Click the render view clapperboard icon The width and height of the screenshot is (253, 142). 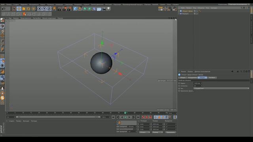click(x=59, y=9)
